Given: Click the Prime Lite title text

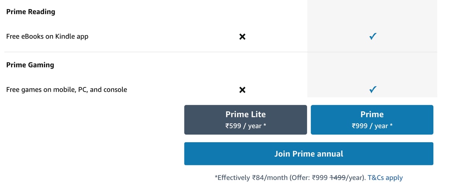Looking at the screenshot, I should [245, 114].
